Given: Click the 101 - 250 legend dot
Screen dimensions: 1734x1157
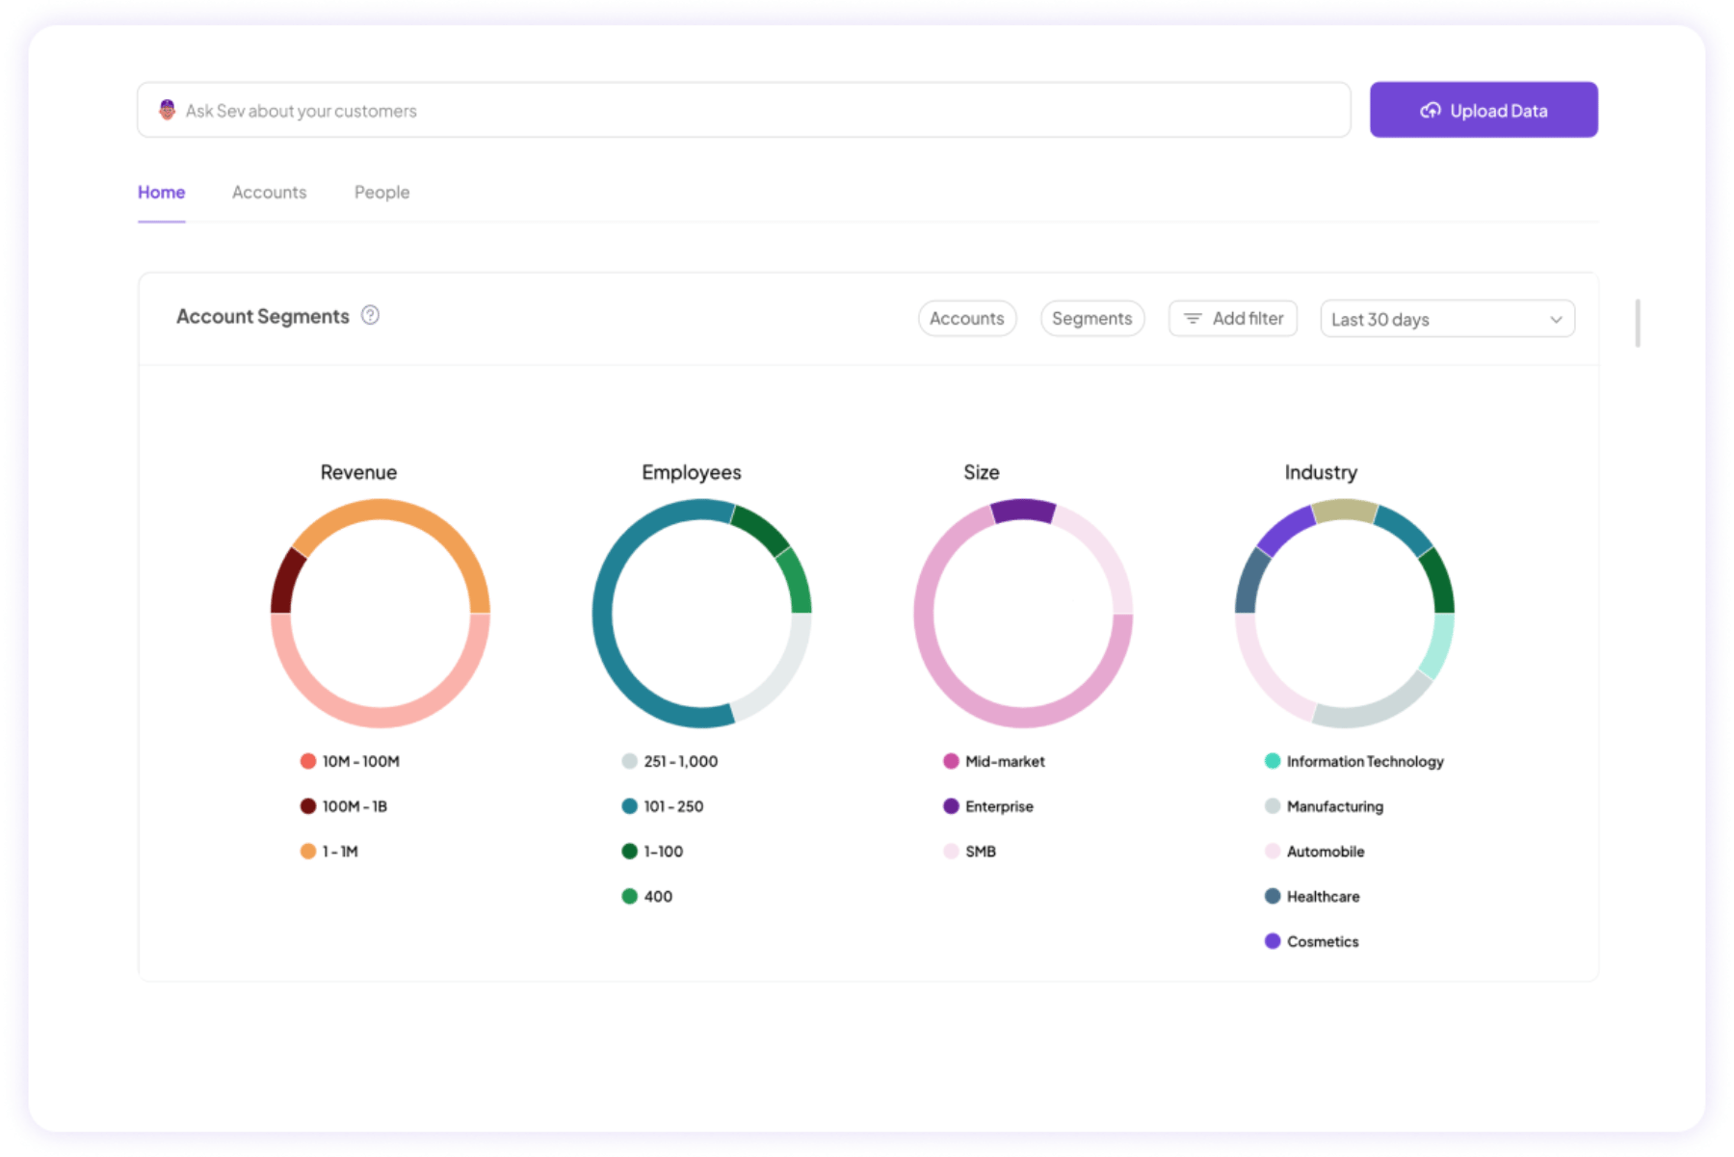Looking at the screenshot, I should [x=630, y=806].
